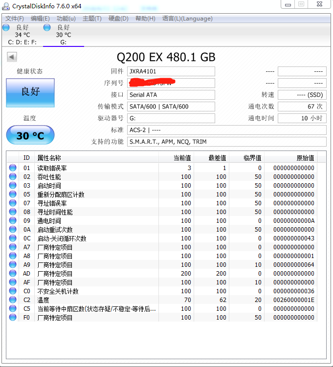Open the 主题(T) menu
Viewport: 333px width, 367px height.
[92, 19]
